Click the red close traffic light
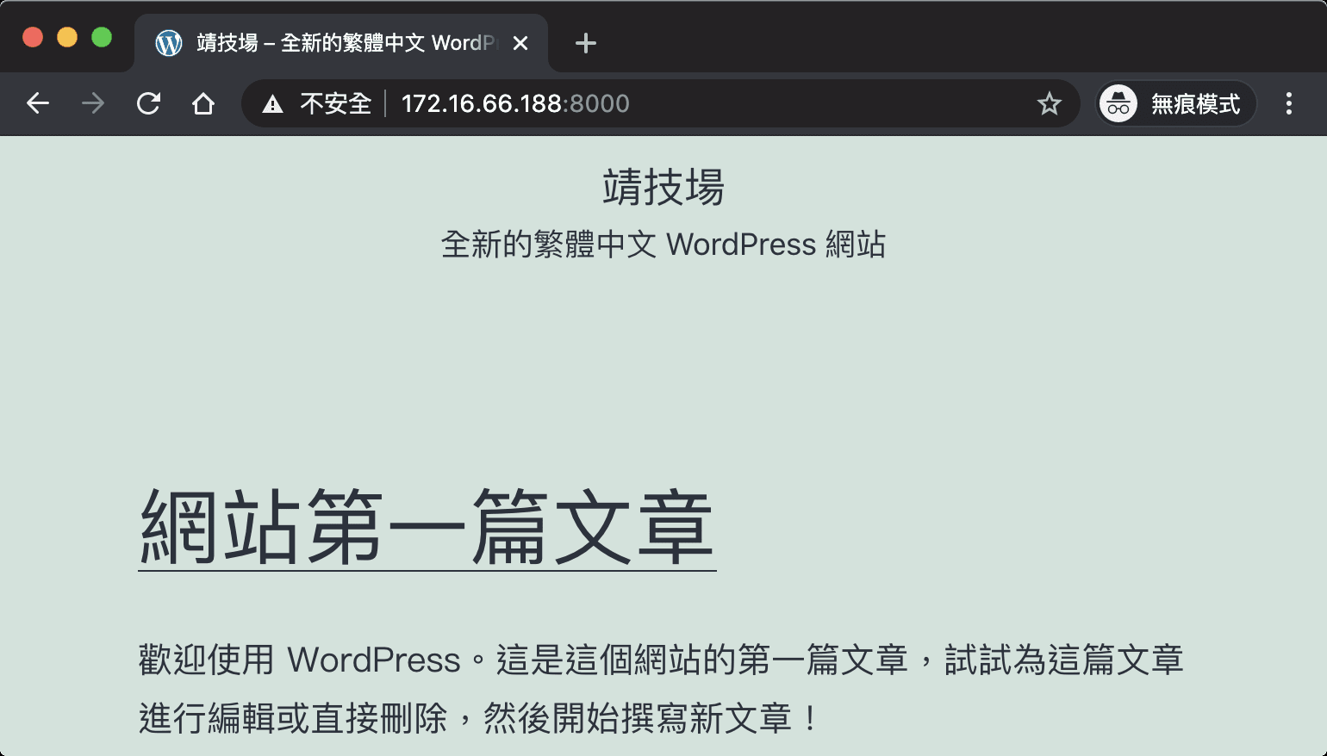This screenshot has width=1327, height=756. click(34, 37)
